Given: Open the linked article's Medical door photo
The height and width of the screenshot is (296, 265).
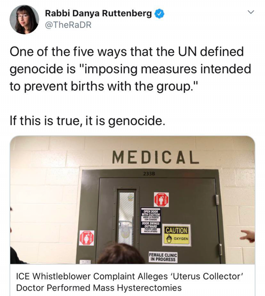Looking at the screenshot, I should 132,200.
